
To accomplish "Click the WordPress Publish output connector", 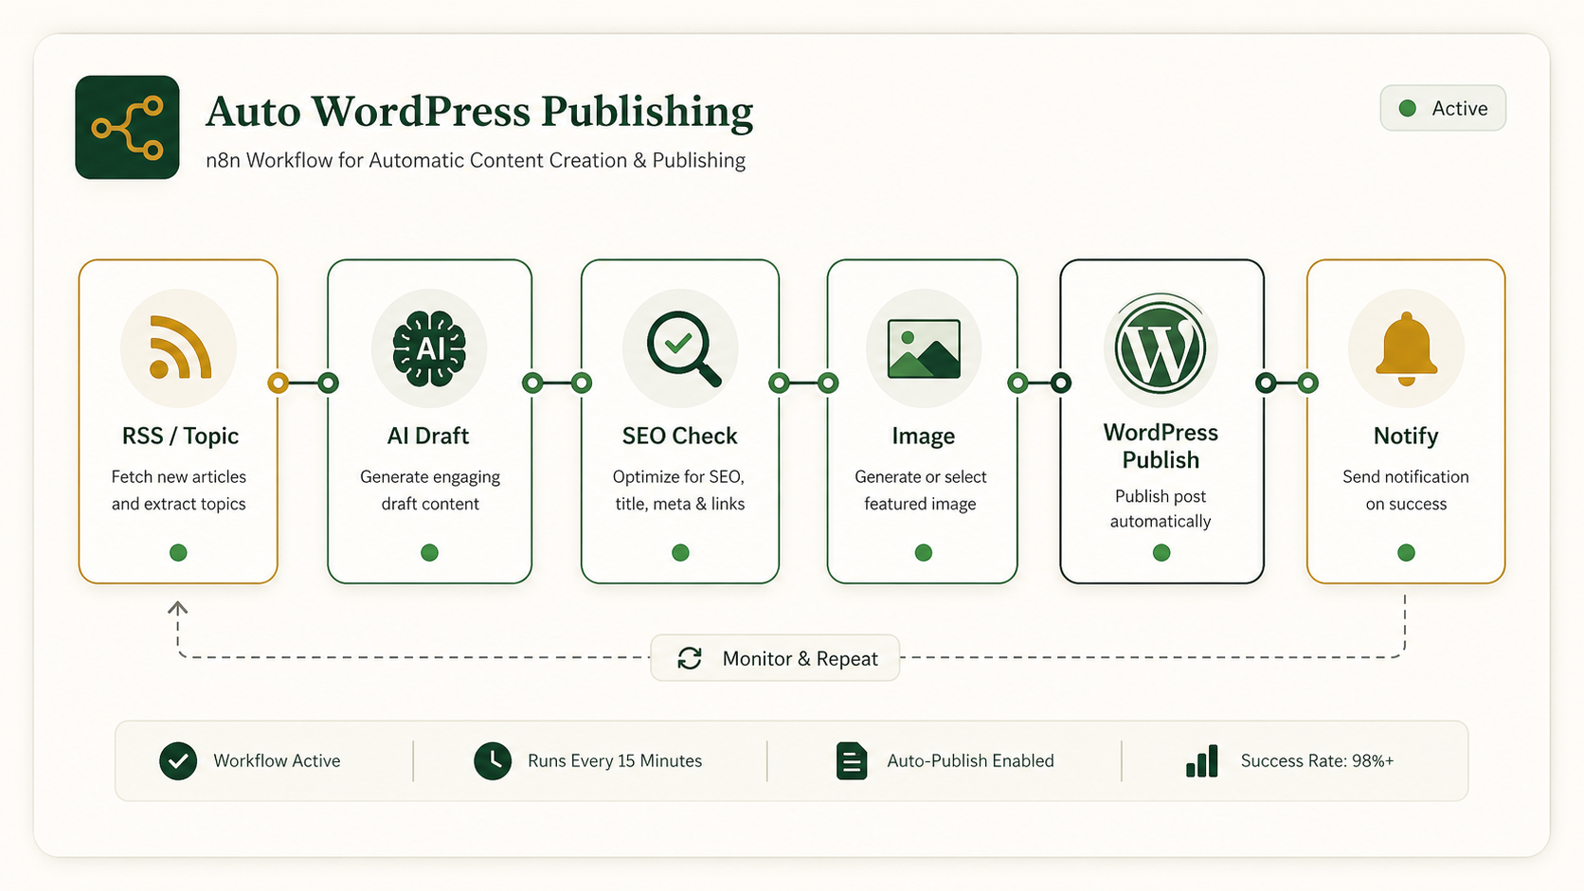I will tap(1265, 383).
